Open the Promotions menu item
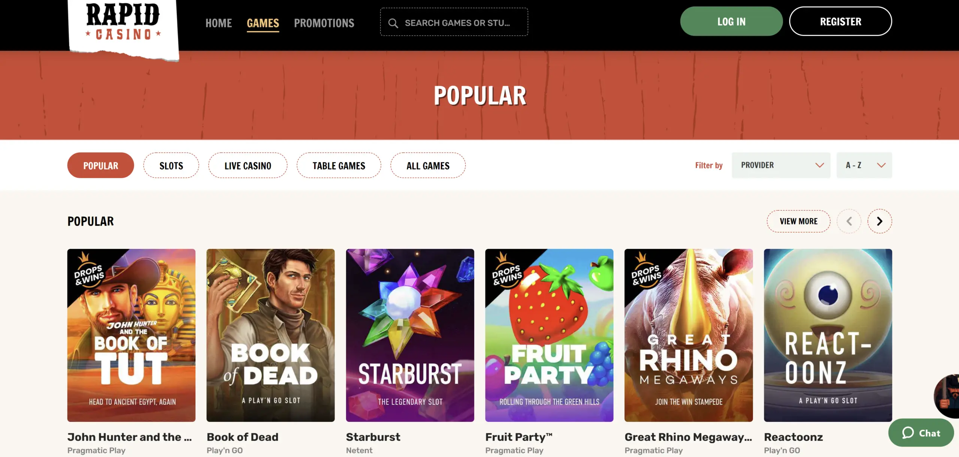Image resolution: width=959 pixels, height=457 pixels. click(x=324, y=23)
